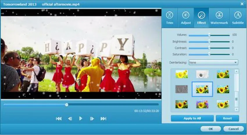Click the video seek bar handle
247x135 pixels.
tap(67, 105)
